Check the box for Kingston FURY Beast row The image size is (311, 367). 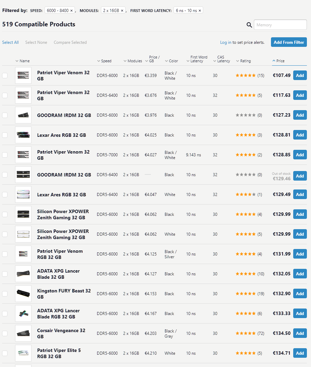[5, 294]
